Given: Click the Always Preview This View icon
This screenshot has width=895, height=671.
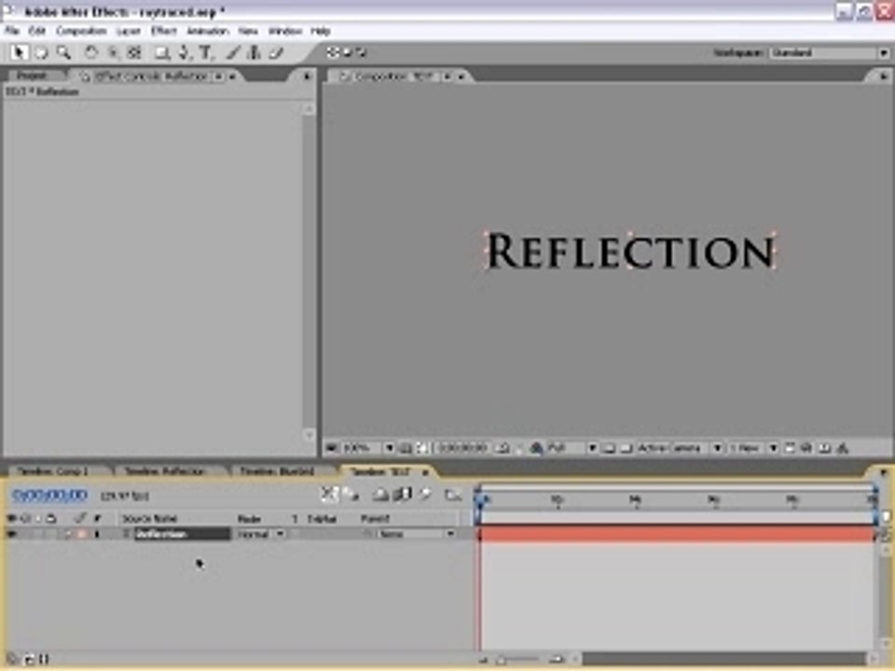Looking at the screenshot, I should (332, 448).
